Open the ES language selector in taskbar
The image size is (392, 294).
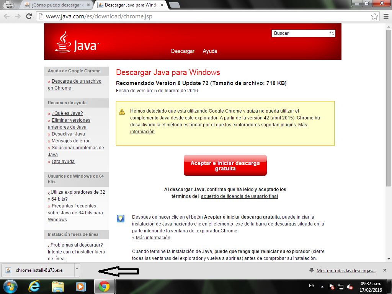(x=312, y=286)
